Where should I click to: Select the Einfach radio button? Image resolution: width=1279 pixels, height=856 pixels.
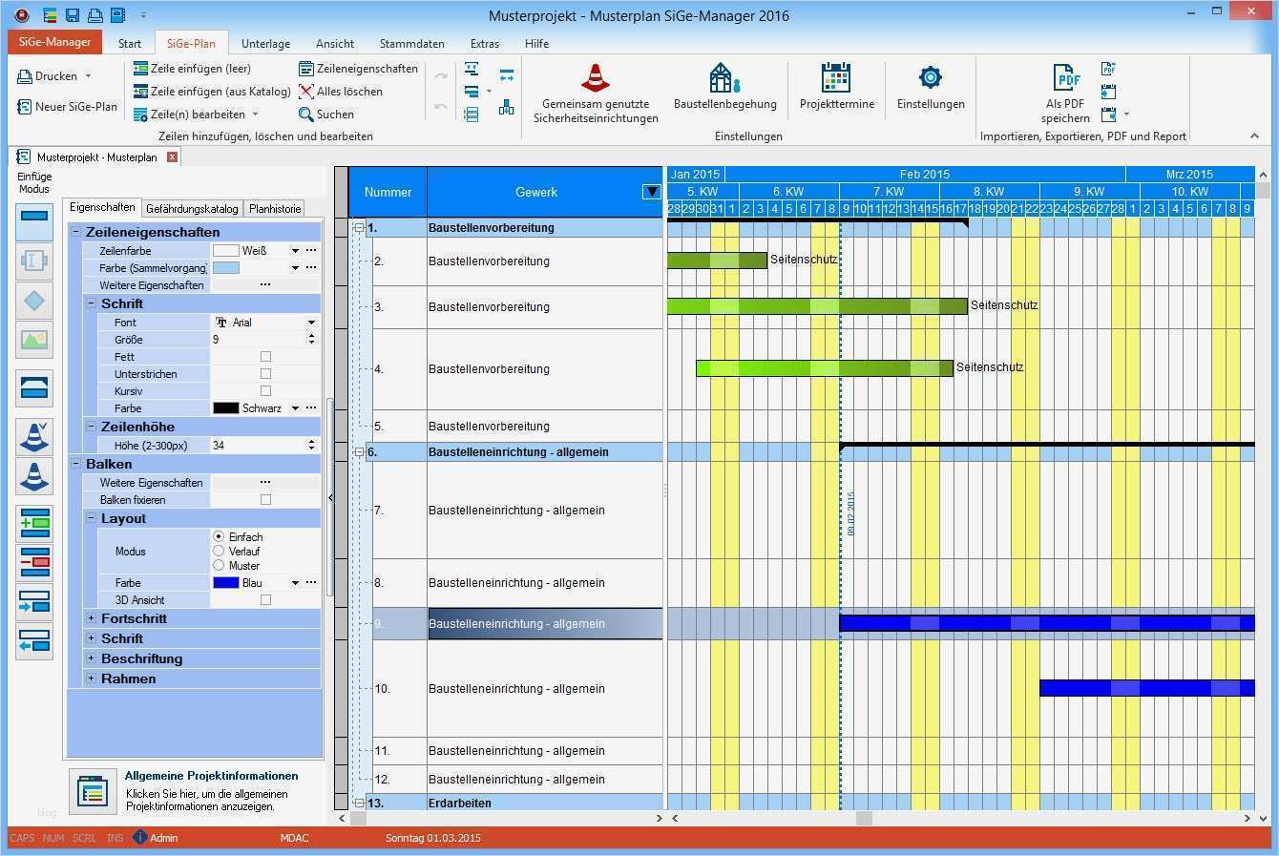click(x=219, y=537)
